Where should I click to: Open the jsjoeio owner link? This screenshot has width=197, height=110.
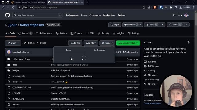click(x=13, y=25)
